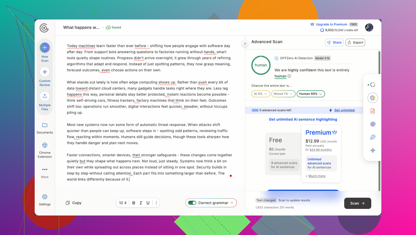Toggle italic formatting
Viewport: 416px width, 235px height.
tap(141, 203)
